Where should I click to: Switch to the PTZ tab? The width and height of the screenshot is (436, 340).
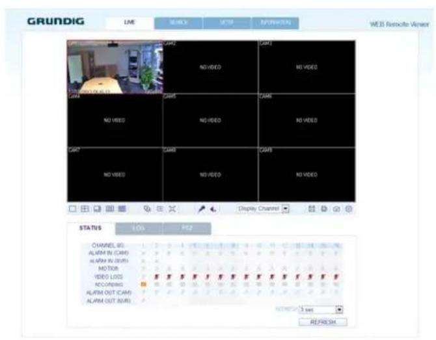coord(187,228)
